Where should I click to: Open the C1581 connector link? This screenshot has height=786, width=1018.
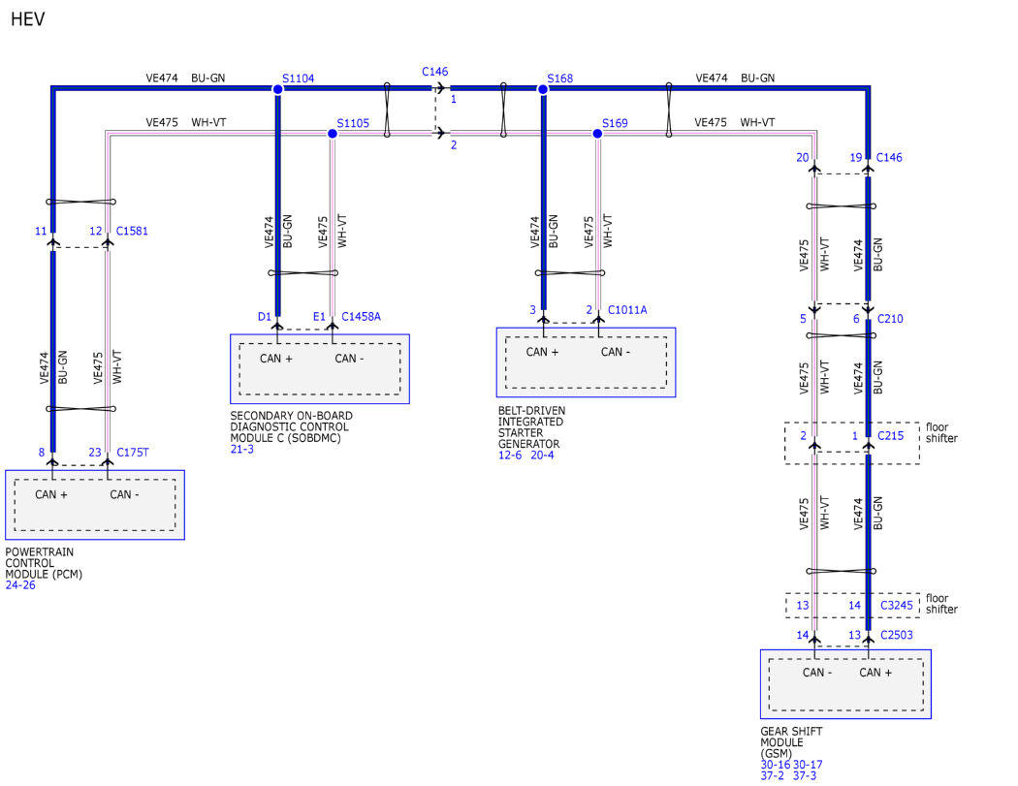(132, 232)
